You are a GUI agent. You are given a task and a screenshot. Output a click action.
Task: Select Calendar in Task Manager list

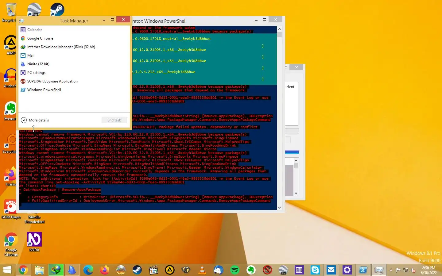[74, 30]
